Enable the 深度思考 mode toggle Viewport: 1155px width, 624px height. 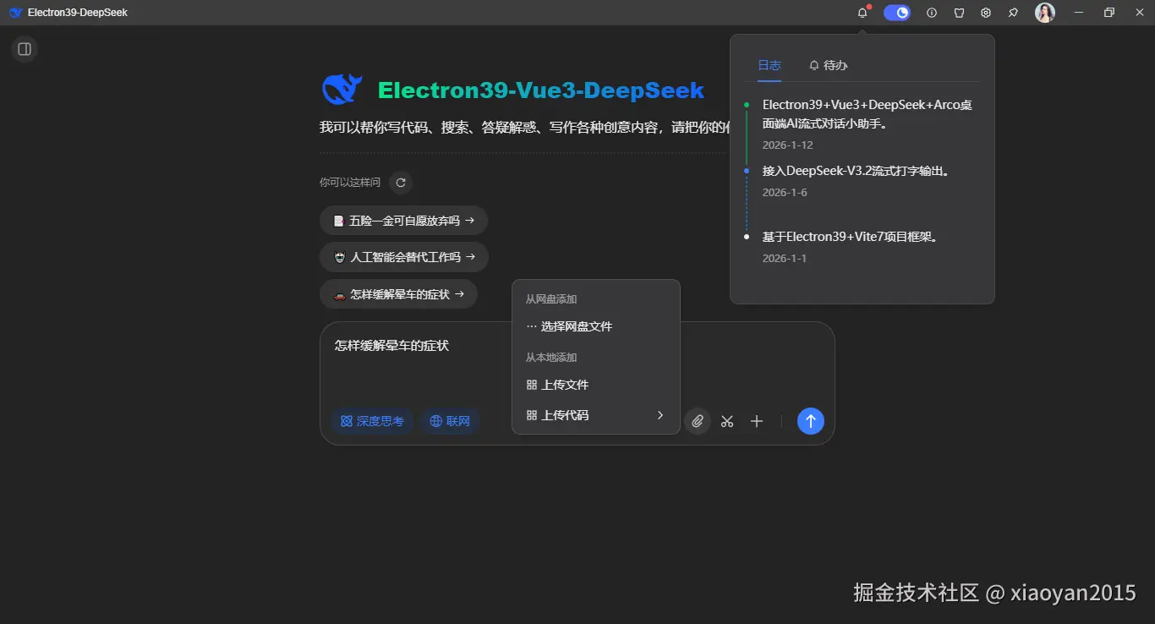coord(372,421)
